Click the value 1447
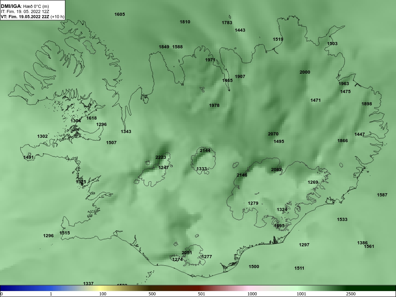This screenshot has height=297, width=396. (360, 135)
